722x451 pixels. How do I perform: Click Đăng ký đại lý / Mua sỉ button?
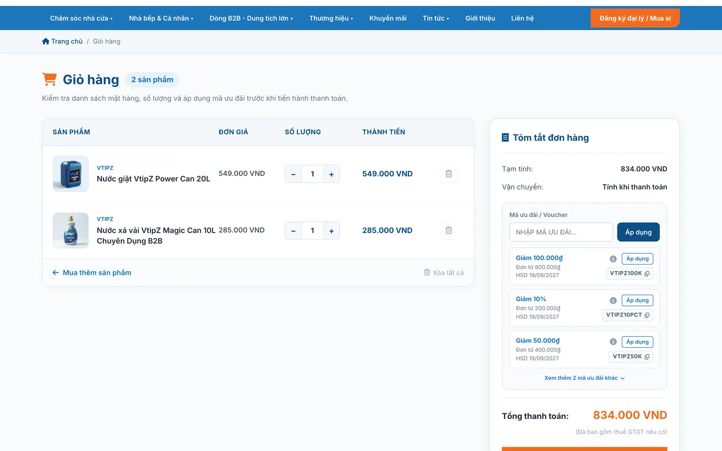point(635,18)
